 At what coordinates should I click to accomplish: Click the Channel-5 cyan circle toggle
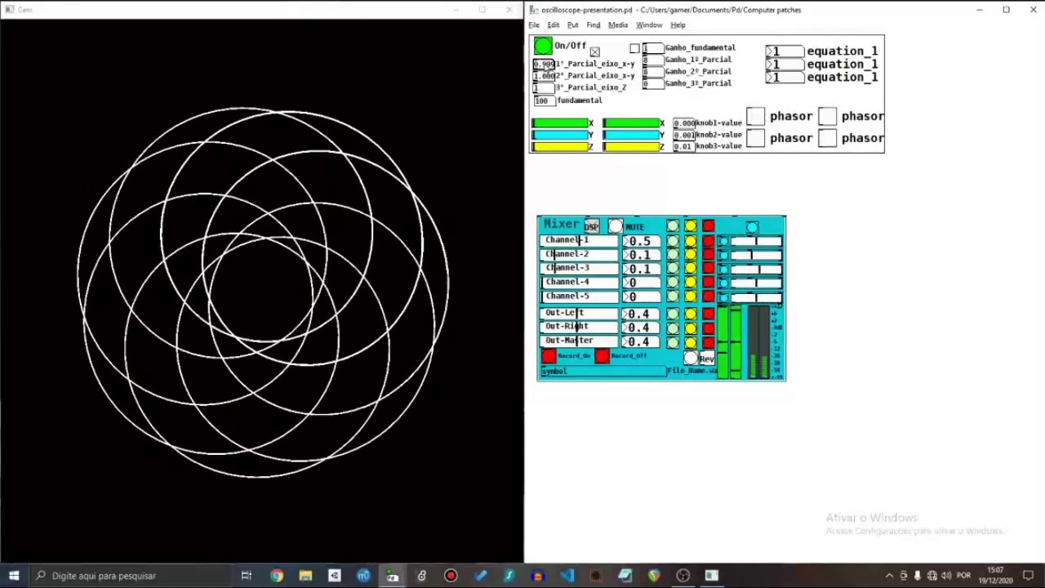(x=723, y=297)
